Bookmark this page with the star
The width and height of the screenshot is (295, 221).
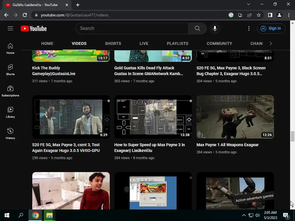pyautogui.click(x=259, y=15)
